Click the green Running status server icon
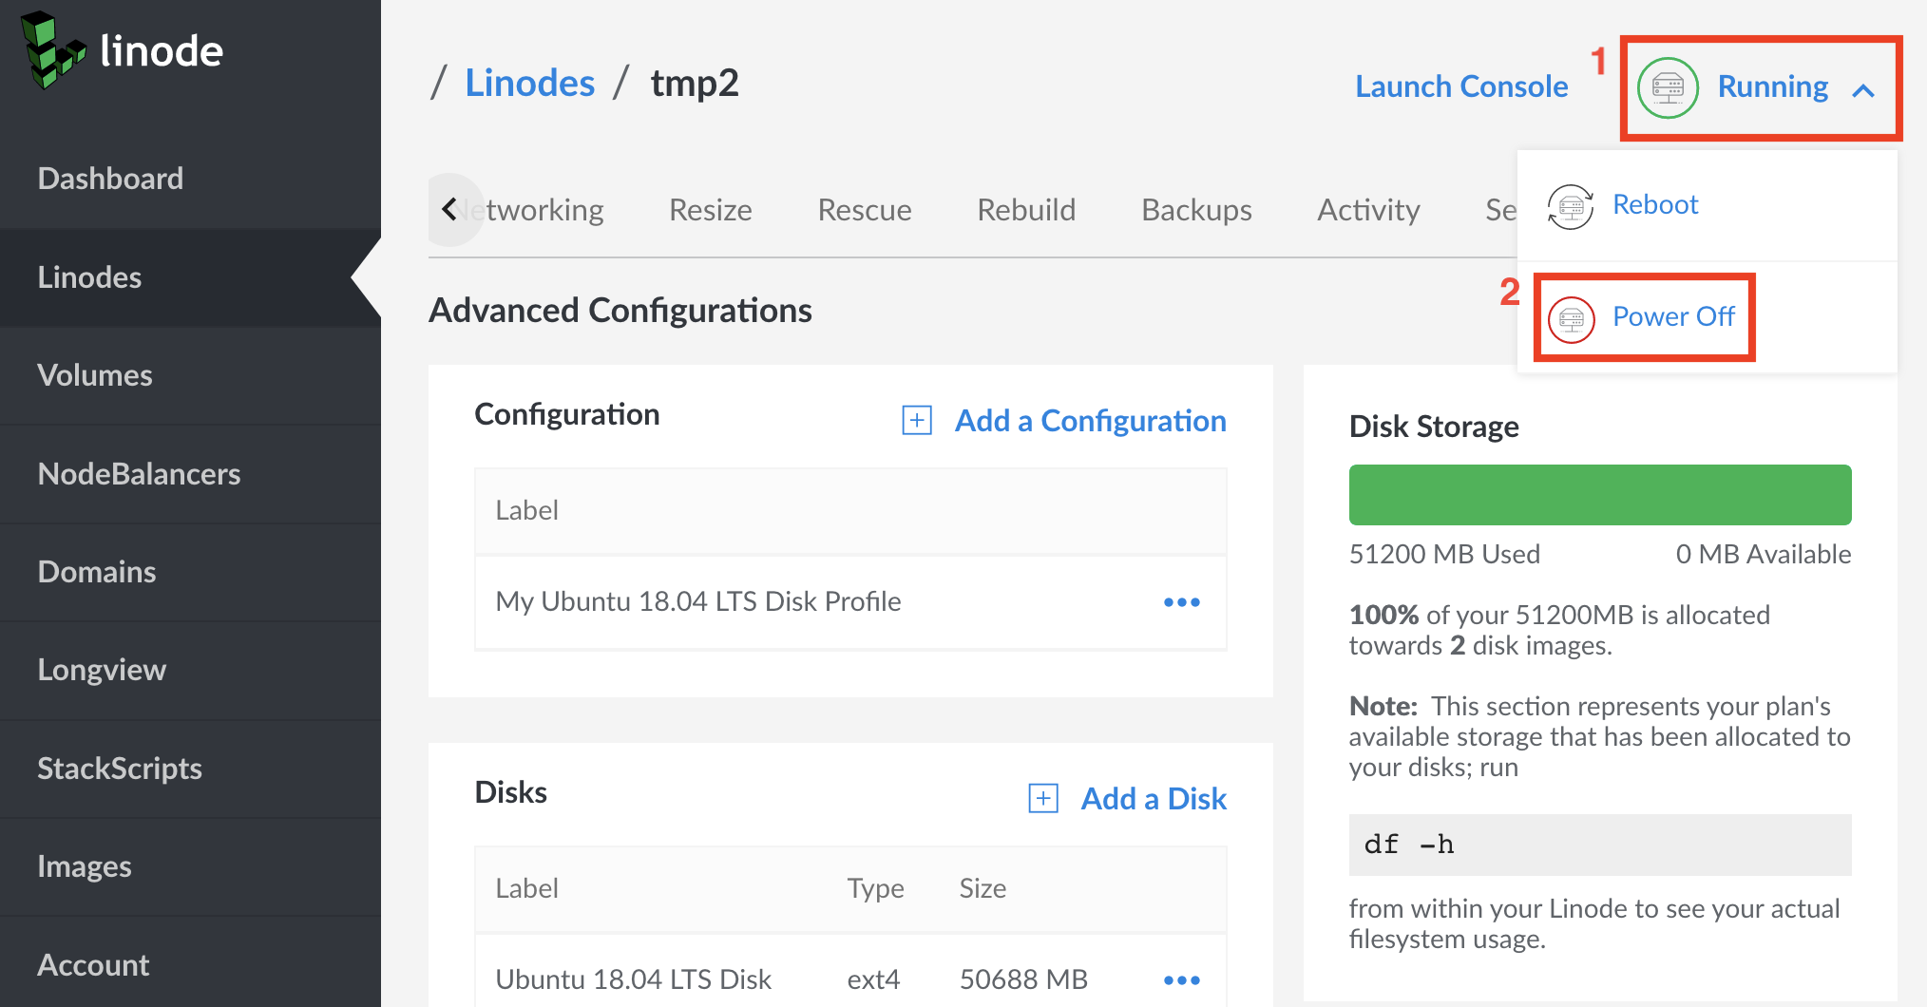Screen dimensions: 1927x1007 coord(1668,87)
